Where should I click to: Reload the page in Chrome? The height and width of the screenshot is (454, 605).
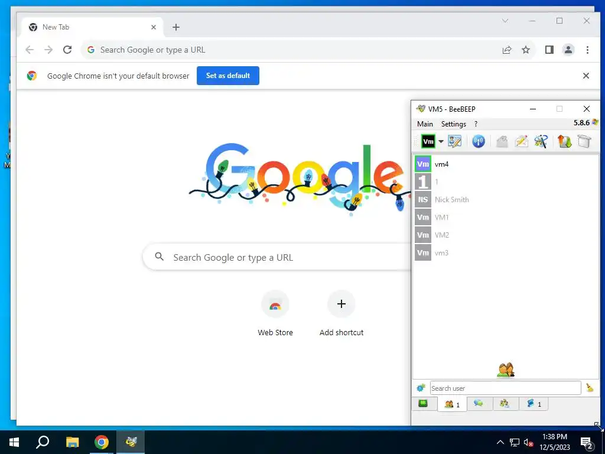click(x=67, y=50)
